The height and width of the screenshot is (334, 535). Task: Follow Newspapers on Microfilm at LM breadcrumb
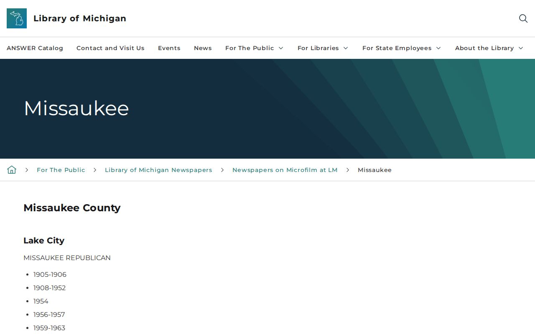tap(285, 170)
